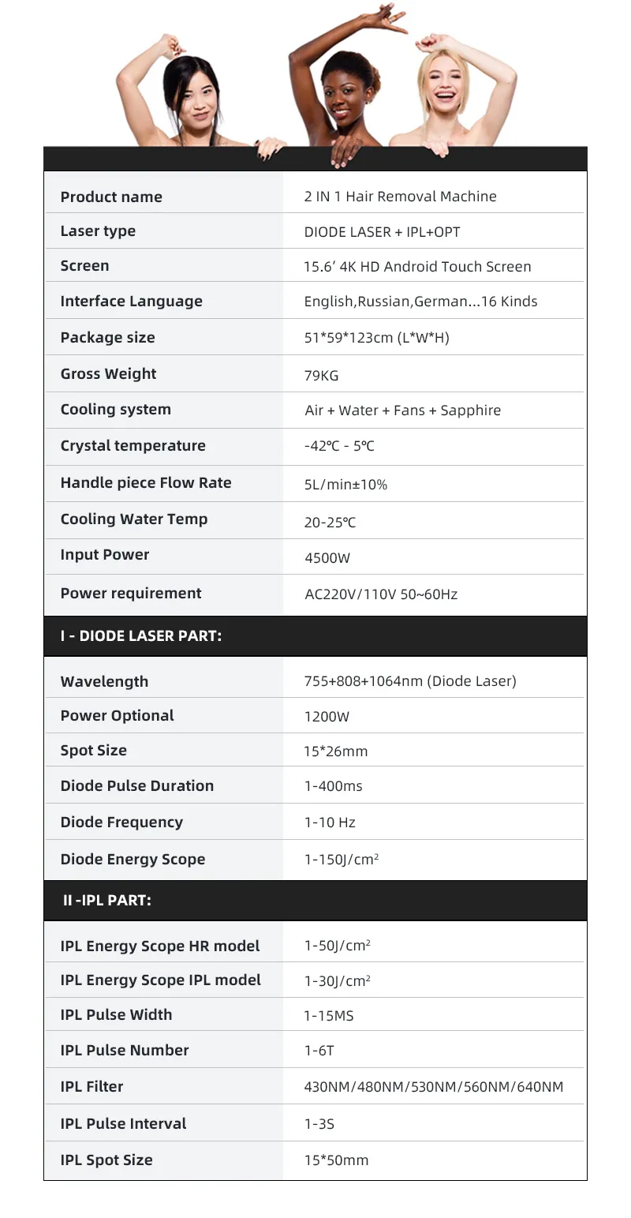The image size is (631, 1218).
Task: Select the Crystal temperature value
Action: coord(339,446)
